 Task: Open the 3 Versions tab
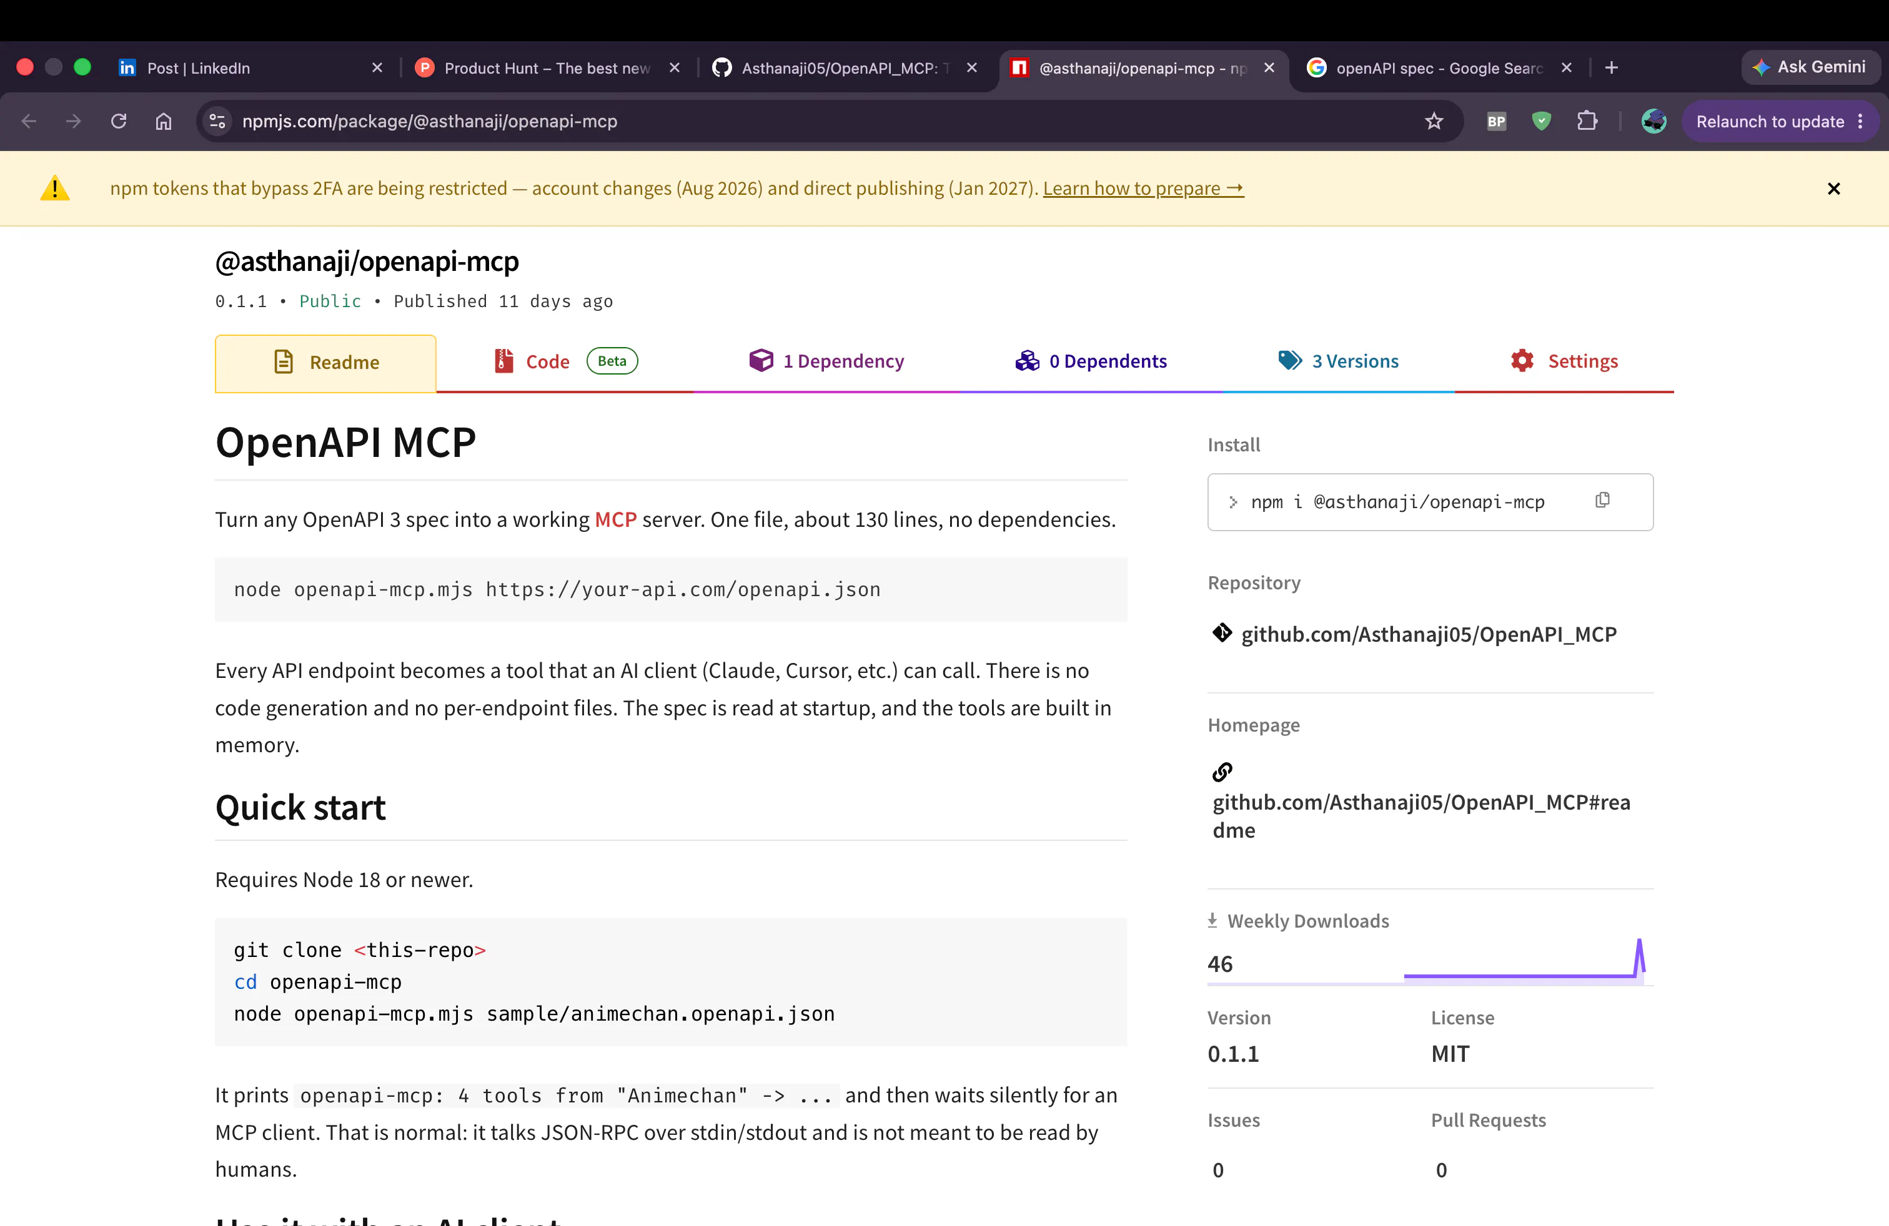[1338, 361]
